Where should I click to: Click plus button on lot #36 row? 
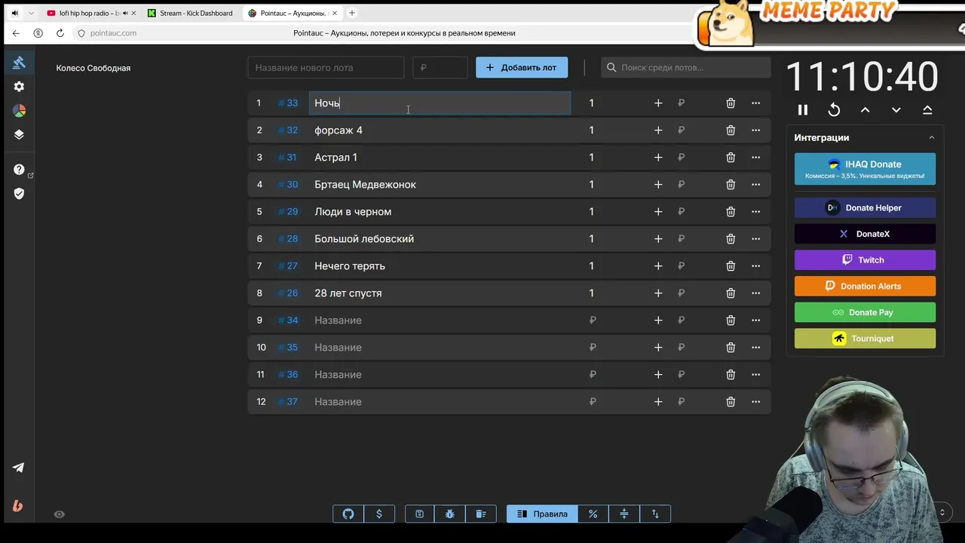(658, 375)
